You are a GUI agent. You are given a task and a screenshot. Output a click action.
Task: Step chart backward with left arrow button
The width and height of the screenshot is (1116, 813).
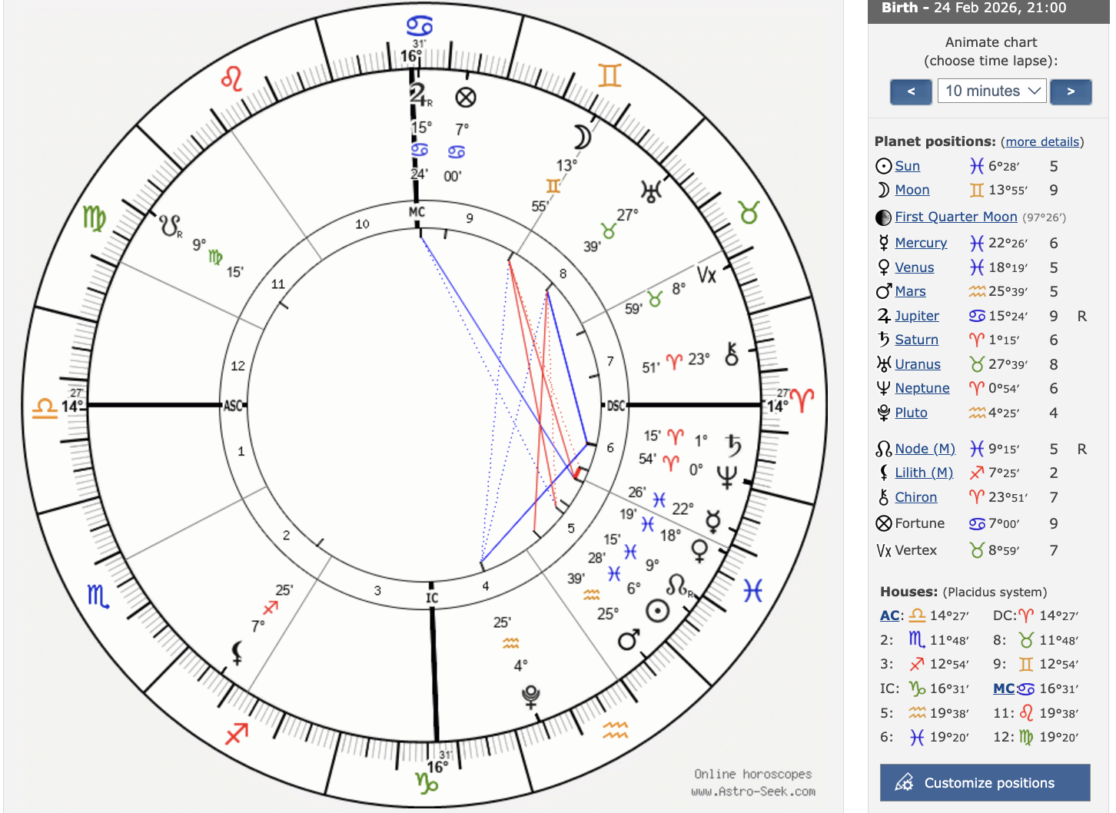coord(911,91)
